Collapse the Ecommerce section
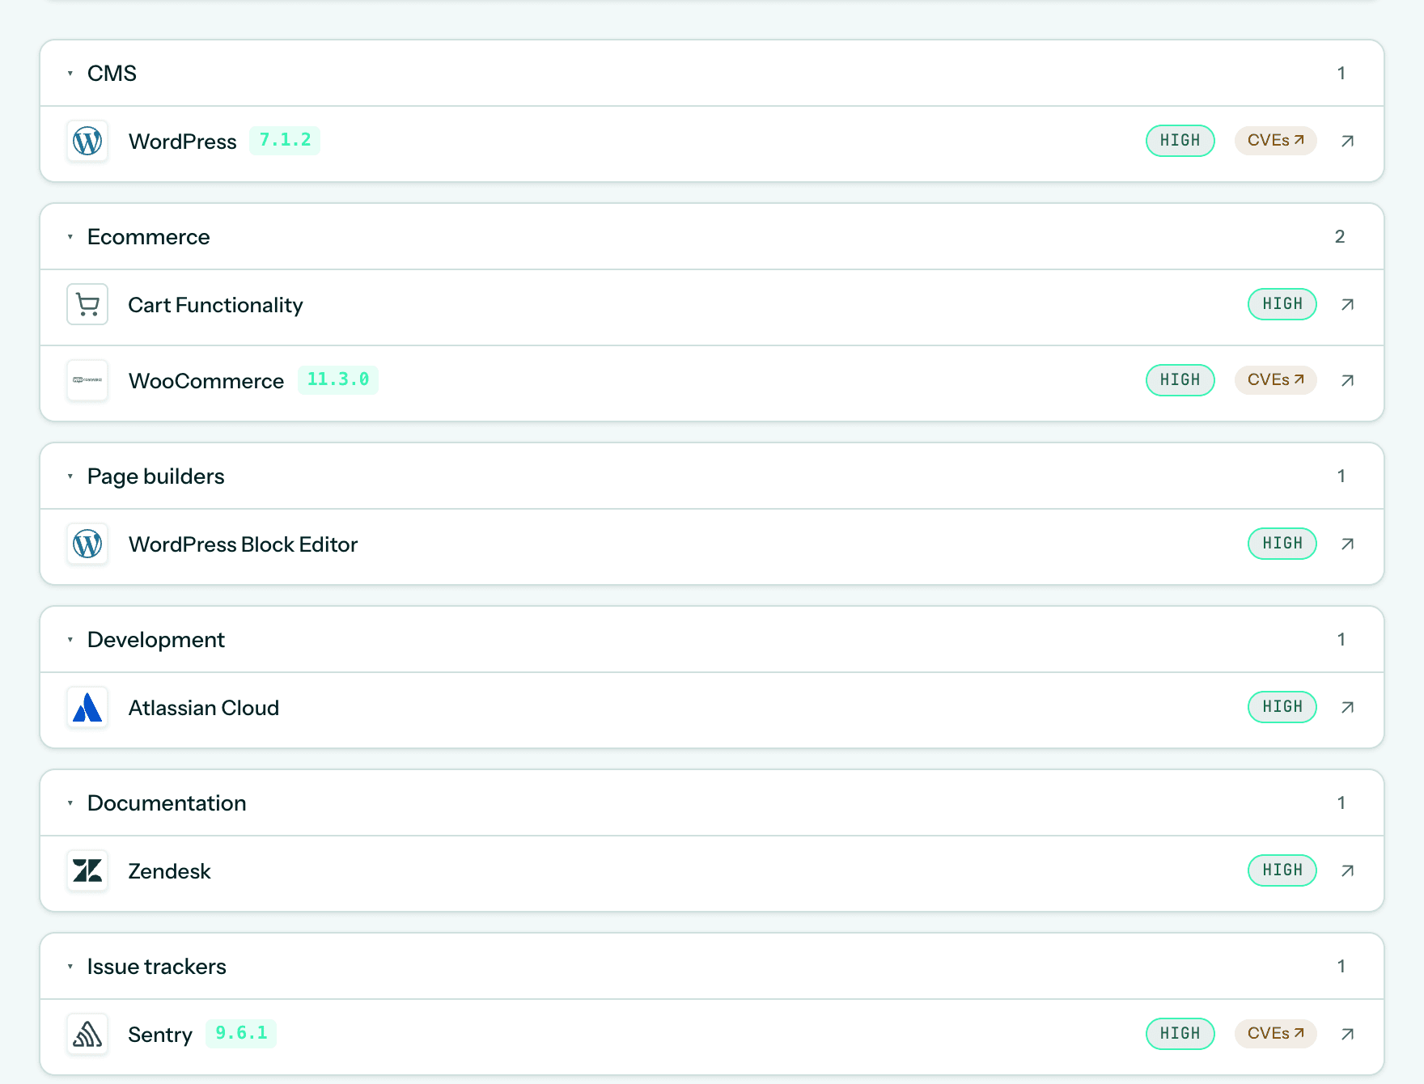The height and width of the screenshot is (1084, 1424). click(70, 237)
